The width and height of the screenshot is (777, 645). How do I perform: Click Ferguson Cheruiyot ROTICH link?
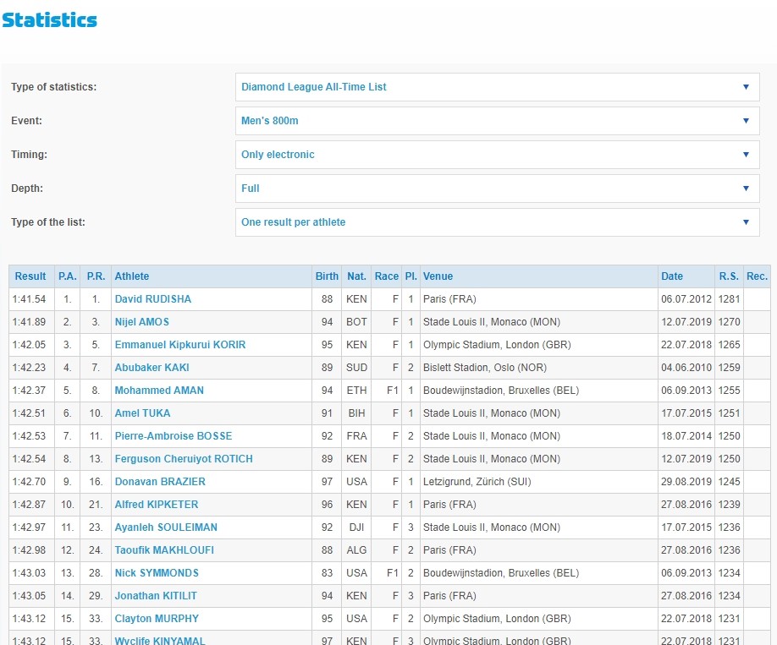pyautogui.click(x=184, y=459)
